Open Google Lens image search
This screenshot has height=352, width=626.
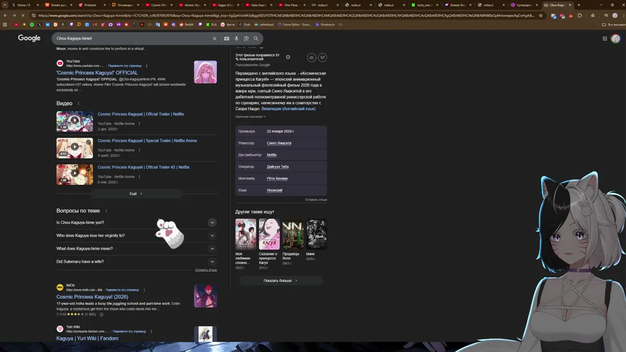(x=246, y=38)
